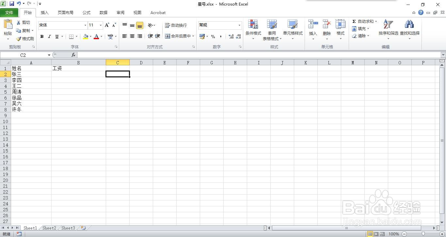Image resolution: width=446 pixels, height=237 pixels.
Task: Apply percent style icon
Action: pos(213,37)
